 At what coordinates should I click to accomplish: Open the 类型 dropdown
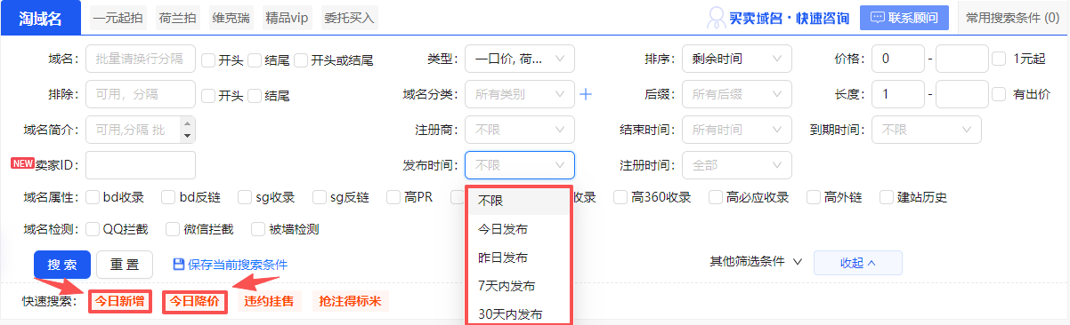[520, 59]
